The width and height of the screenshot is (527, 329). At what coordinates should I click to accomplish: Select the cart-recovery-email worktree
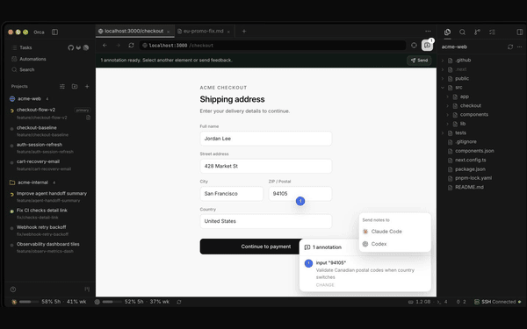click(50, 165)
